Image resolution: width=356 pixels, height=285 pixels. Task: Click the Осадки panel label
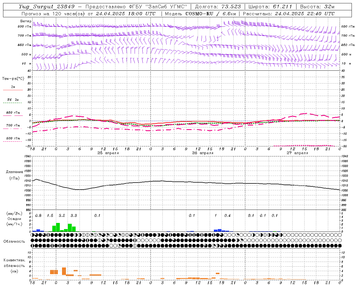point(14,219)
